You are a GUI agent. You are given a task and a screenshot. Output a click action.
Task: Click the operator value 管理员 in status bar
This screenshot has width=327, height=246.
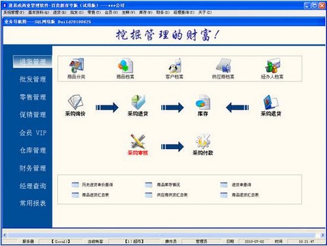(x=201, y=241)
